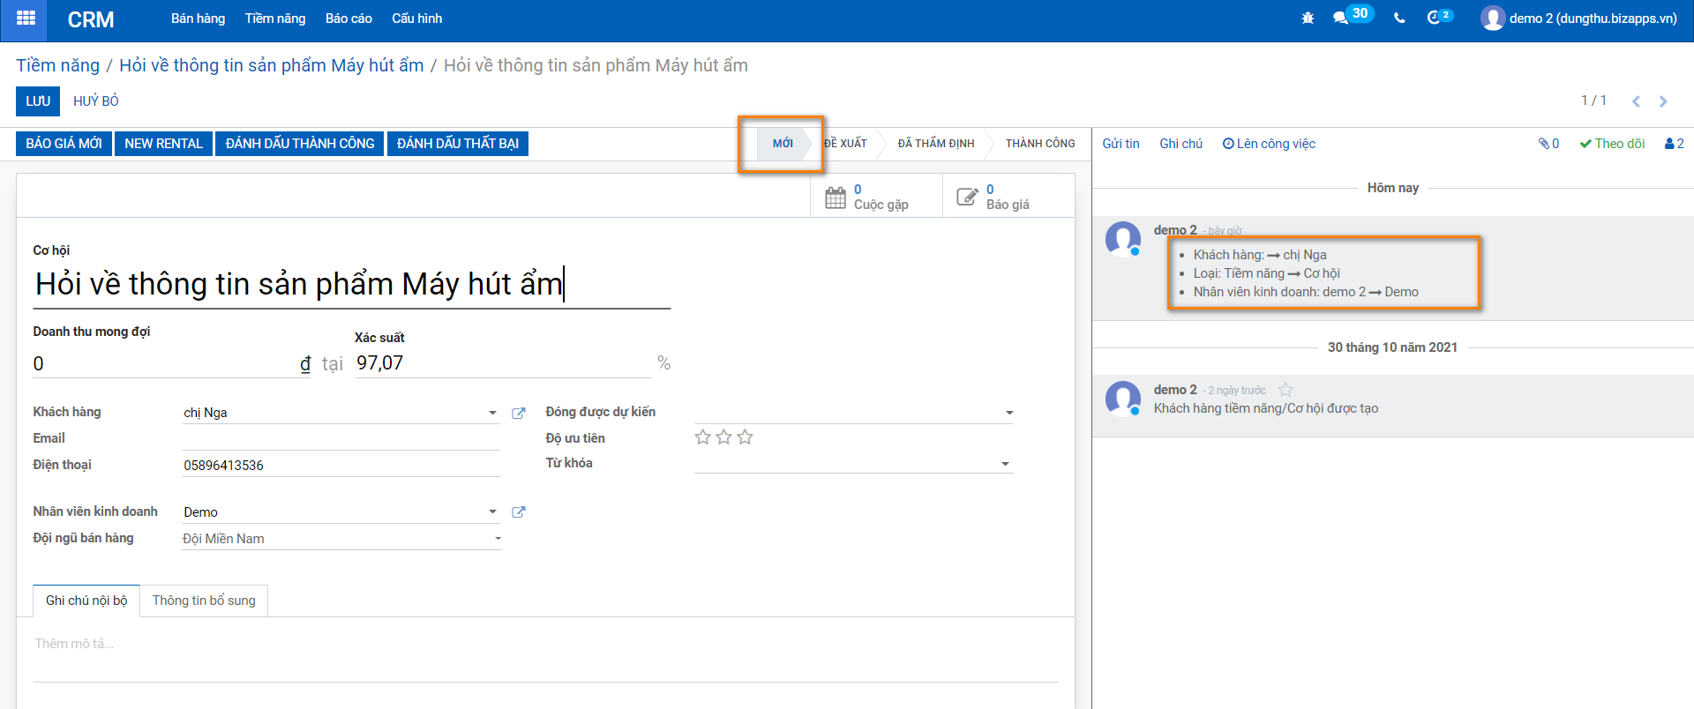Select the ĐÃ THẨM ĐỊNH stage
Image resolution: width=1694 pixels, height=709 pixels.
[936, 144]
